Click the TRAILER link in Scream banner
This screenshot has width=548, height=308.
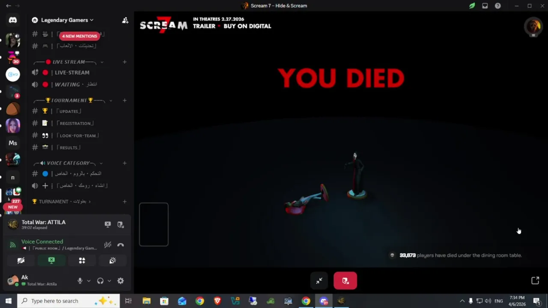[x=204, y=26]
